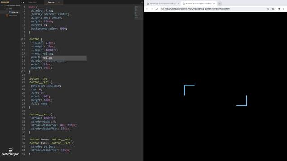This screenshot has height=161, width=287.
Task: Reload the page in Chrome
Action: pos(157,9)
